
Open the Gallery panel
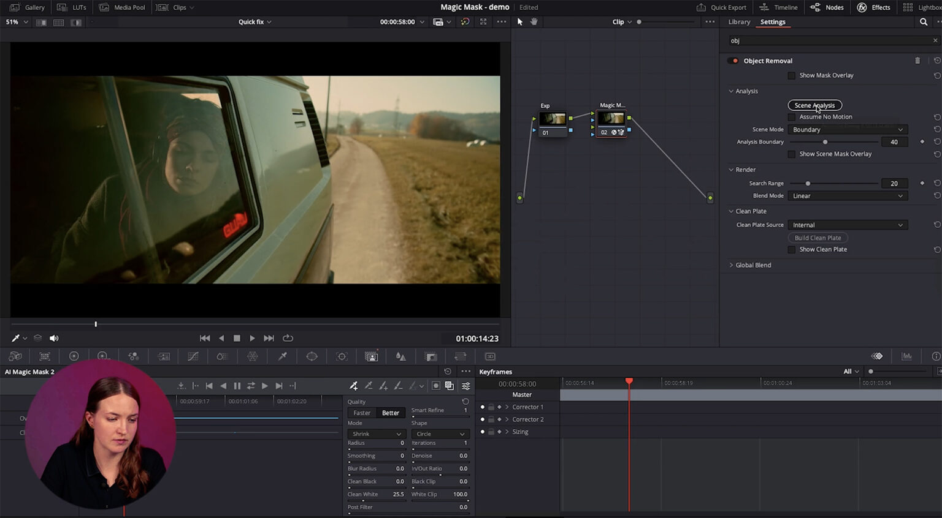tap(28, 7)
